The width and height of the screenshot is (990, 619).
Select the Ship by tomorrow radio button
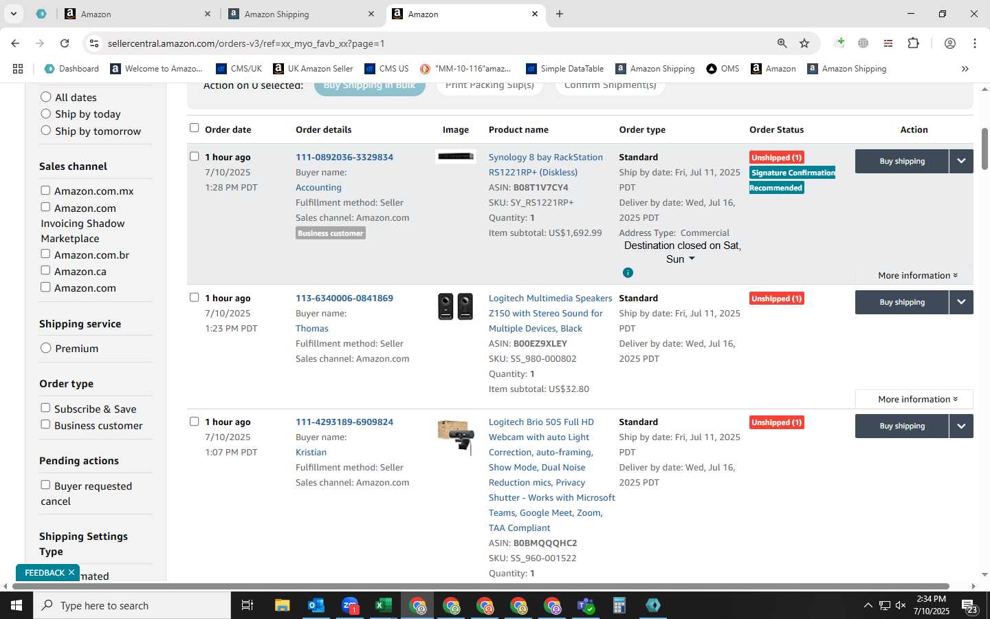(46, 130)
